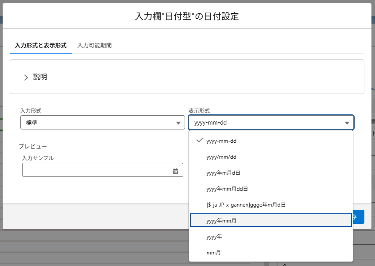Click the checkmark beside the selected yyyy-mm-dd option
This screenshot has width=375, height=266.
(x=199, y=140)
